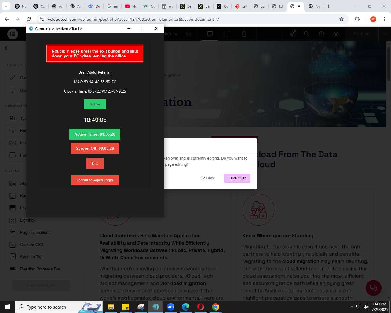
Task: Open File Explorer from taskbar
Action: pos(111,307)
